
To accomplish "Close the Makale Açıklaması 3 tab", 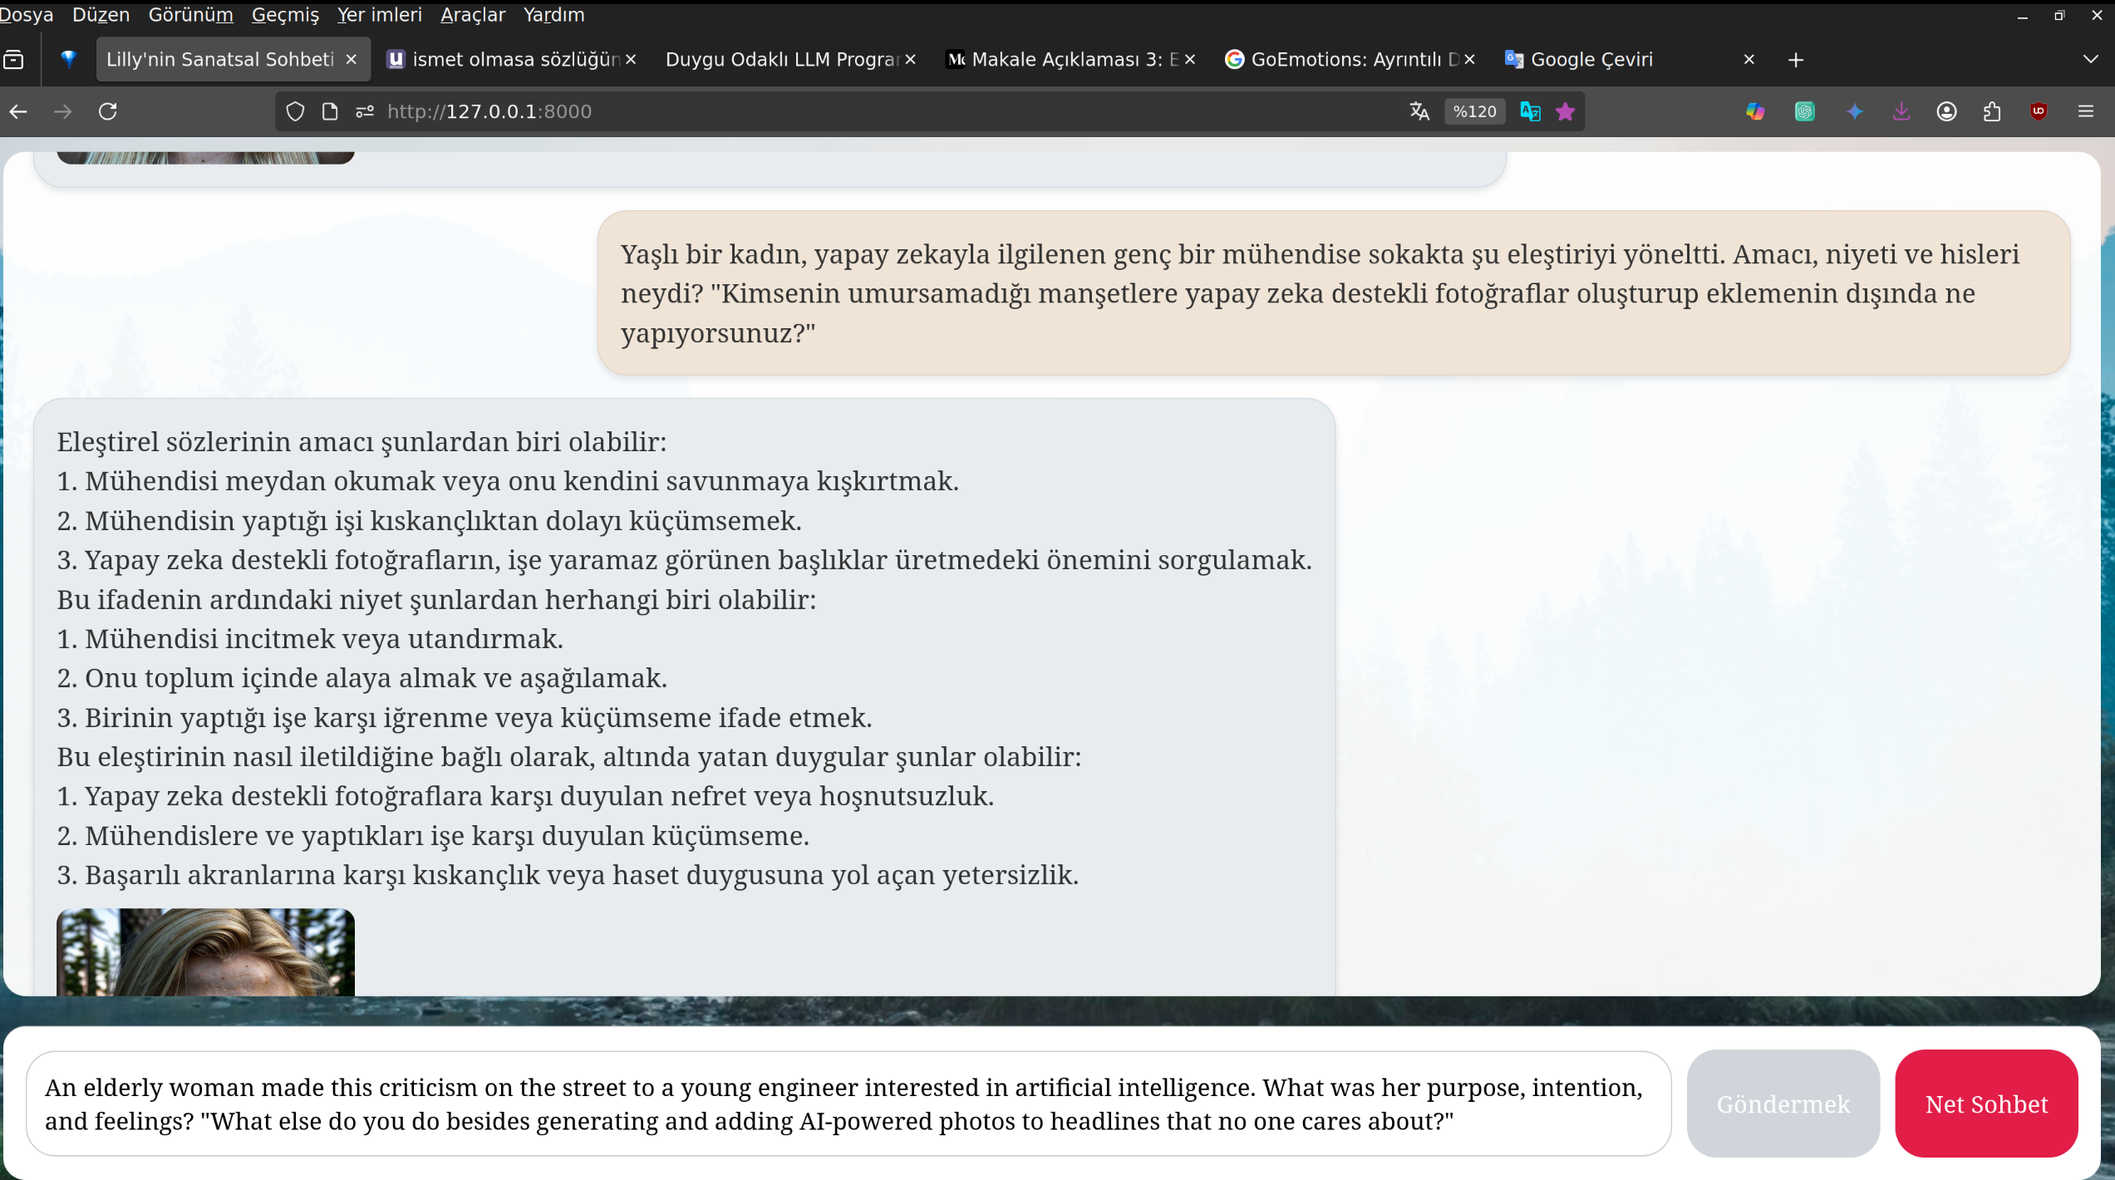I will 1189,60.
